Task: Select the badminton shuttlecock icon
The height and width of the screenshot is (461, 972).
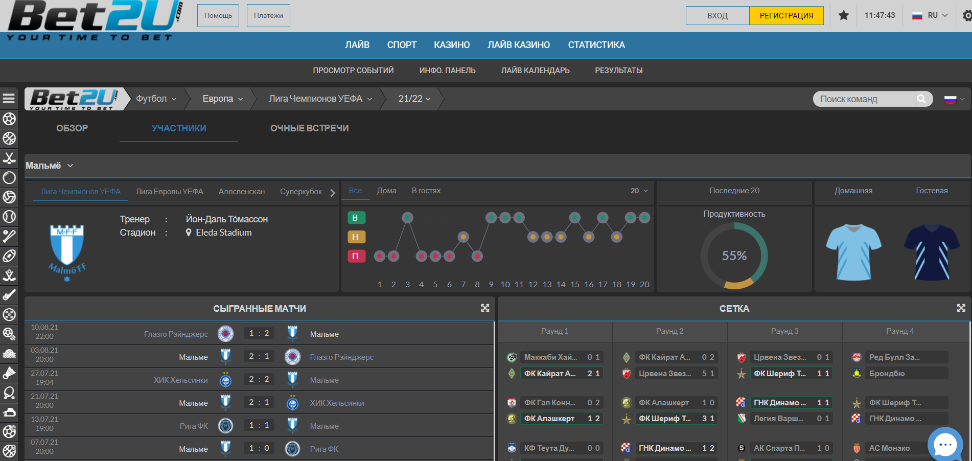Action: [x=9, y=373]
